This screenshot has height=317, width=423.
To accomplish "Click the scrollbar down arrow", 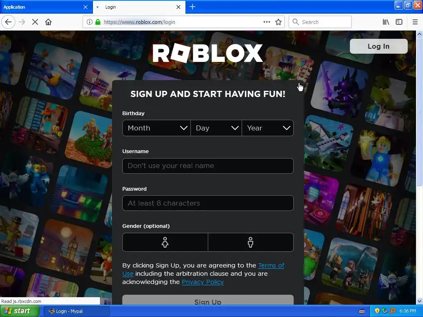I will point(419,301).
